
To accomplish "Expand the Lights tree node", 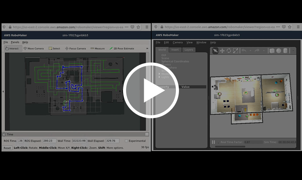I will [159, 77].
